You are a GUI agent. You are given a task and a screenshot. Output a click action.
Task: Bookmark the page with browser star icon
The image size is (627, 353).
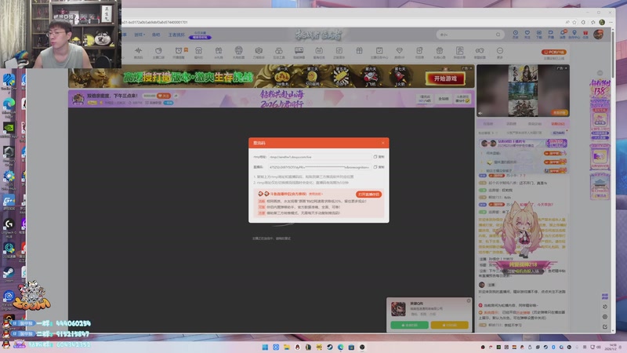pyautogui.click(x=574, y=23)
